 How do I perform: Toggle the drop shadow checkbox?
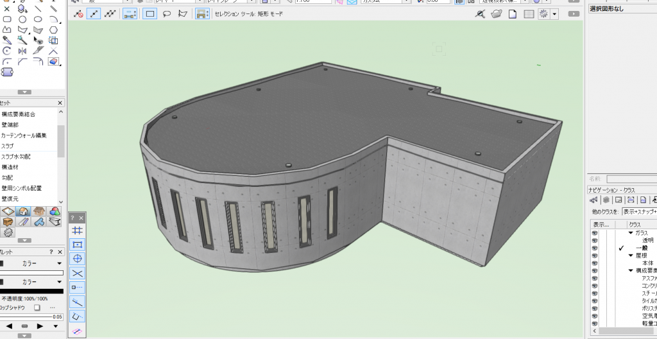tap(37, 308)
